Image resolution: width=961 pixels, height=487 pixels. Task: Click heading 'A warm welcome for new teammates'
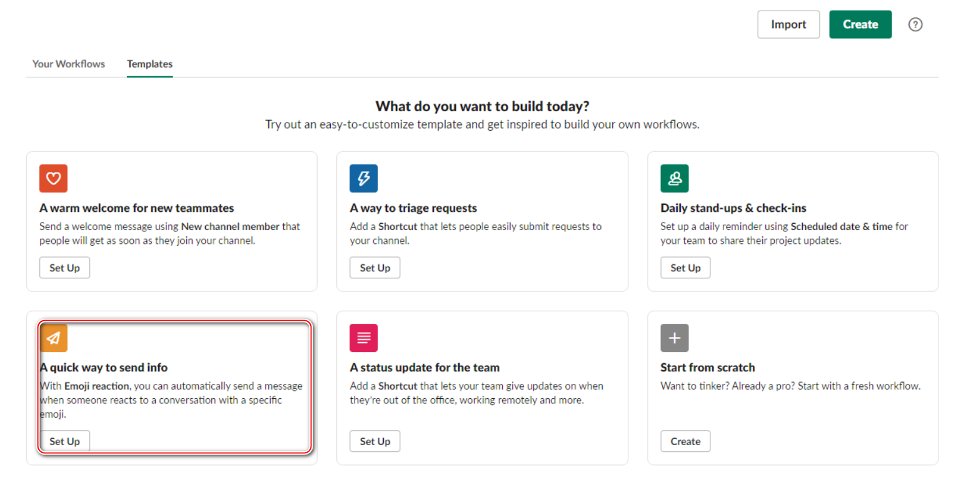coord(137,208)
